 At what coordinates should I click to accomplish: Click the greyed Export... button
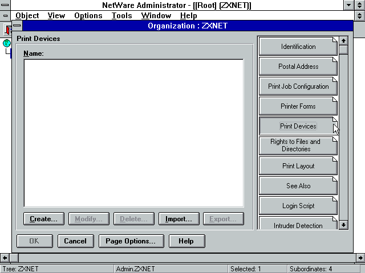pos(224,218)
